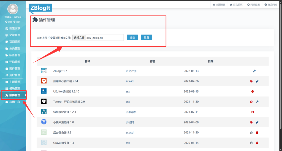Disable the 小栈采集插件 plugin
The image size is (282, 151).
tap(251, 122)
